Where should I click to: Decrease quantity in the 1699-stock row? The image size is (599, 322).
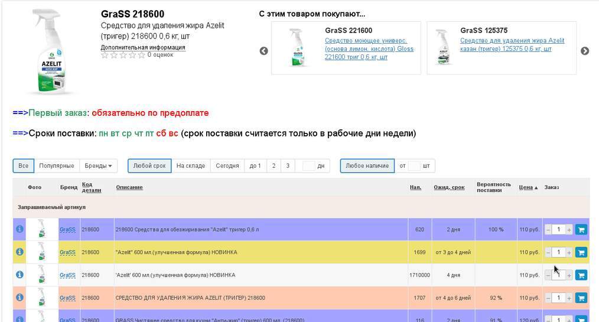coord(548,252)
